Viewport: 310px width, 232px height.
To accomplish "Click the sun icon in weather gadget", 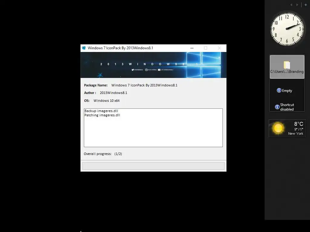I will click(x=278, y=128).
